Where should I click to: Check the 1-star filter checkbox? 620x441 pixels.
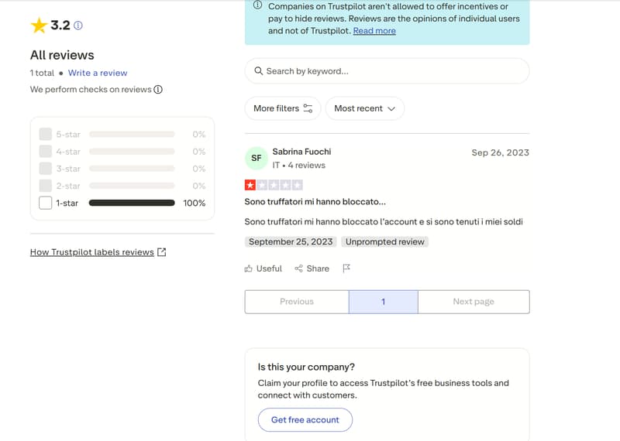click(x=46, y=203)
